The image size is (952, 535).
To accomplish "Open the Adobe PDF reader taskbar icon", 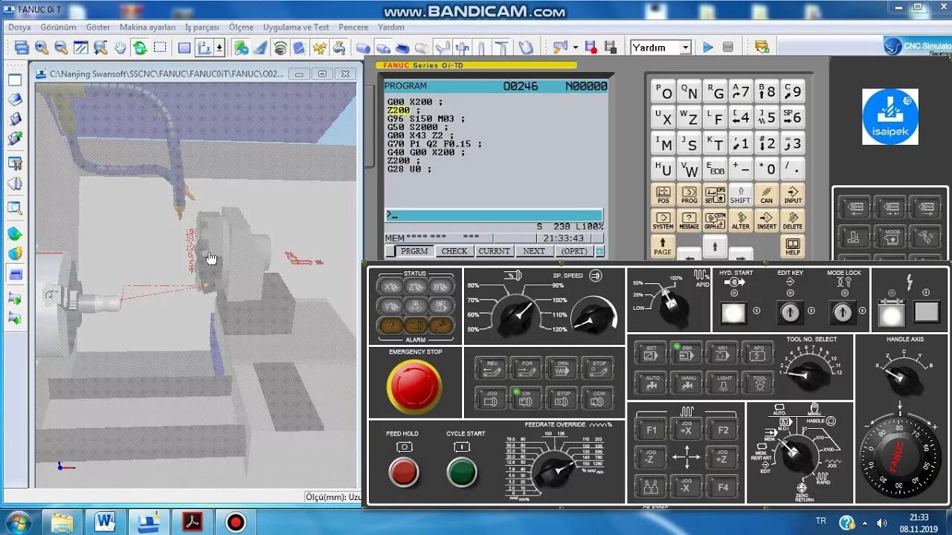I will point(192,522).
